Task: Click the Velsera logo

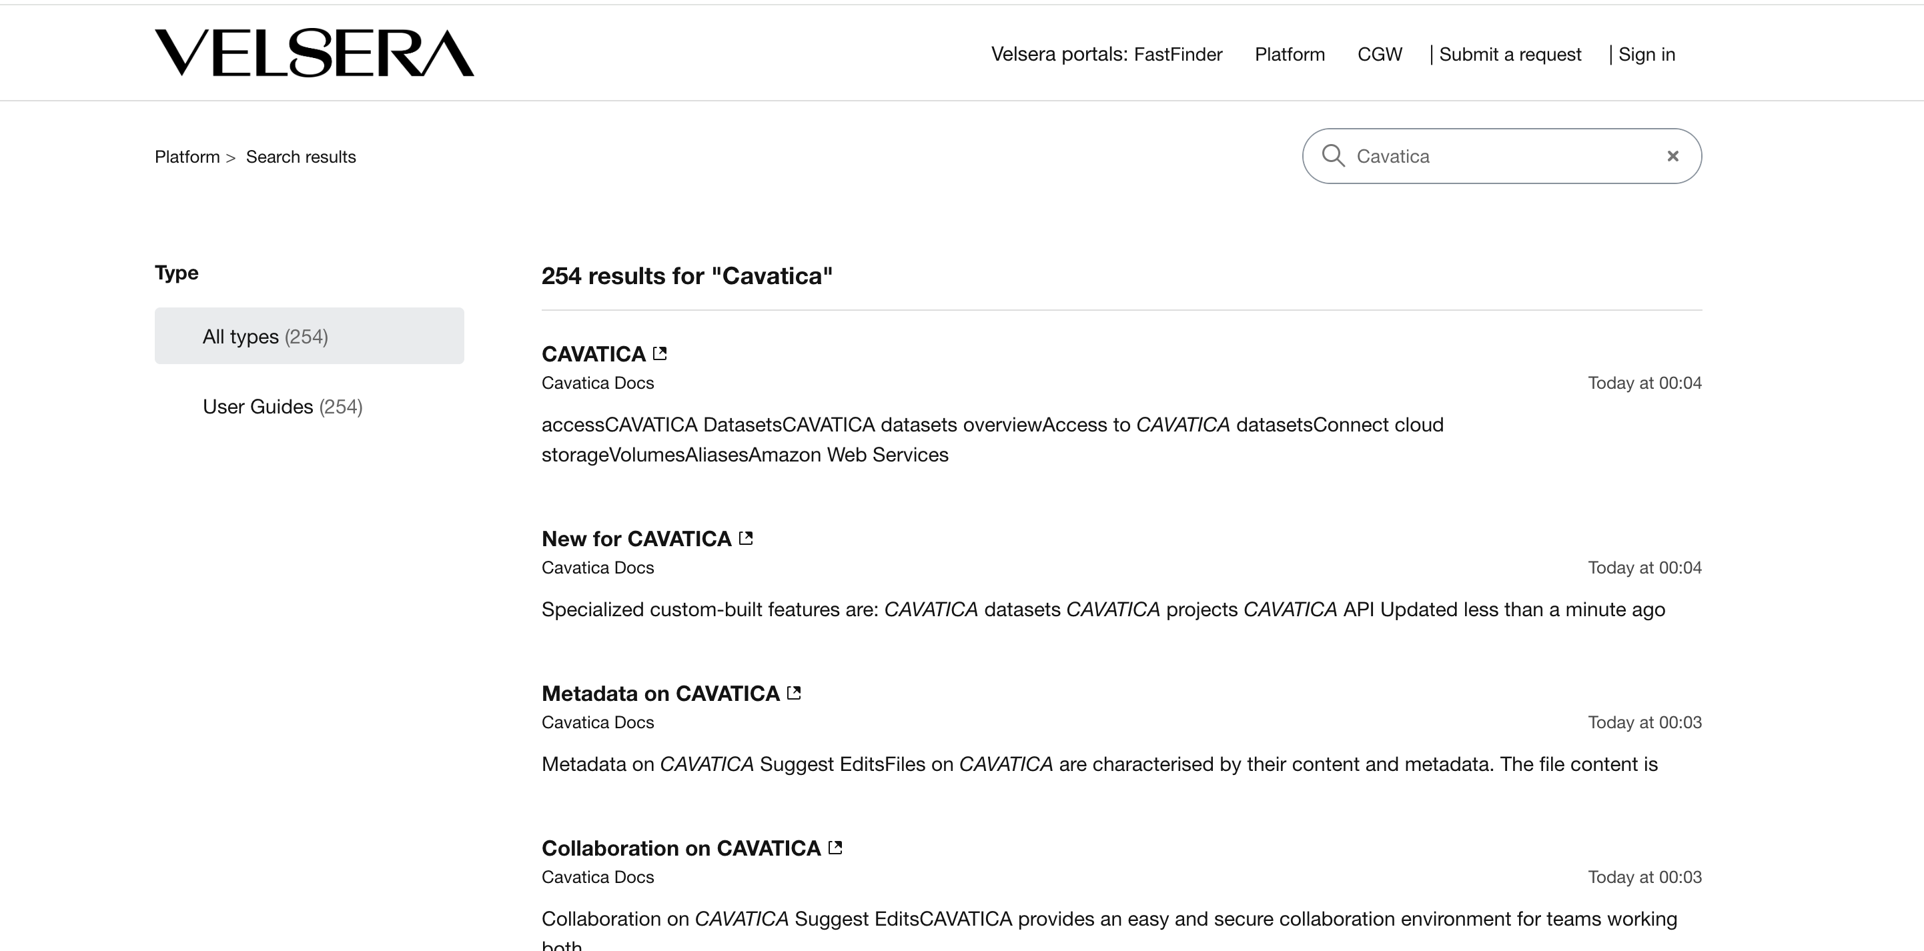Action: (x=314, y=53)
